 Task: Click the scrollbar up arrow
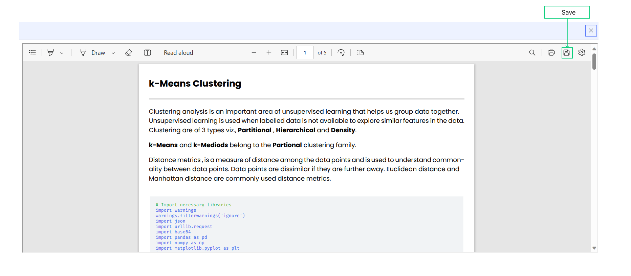coord(594,49)
